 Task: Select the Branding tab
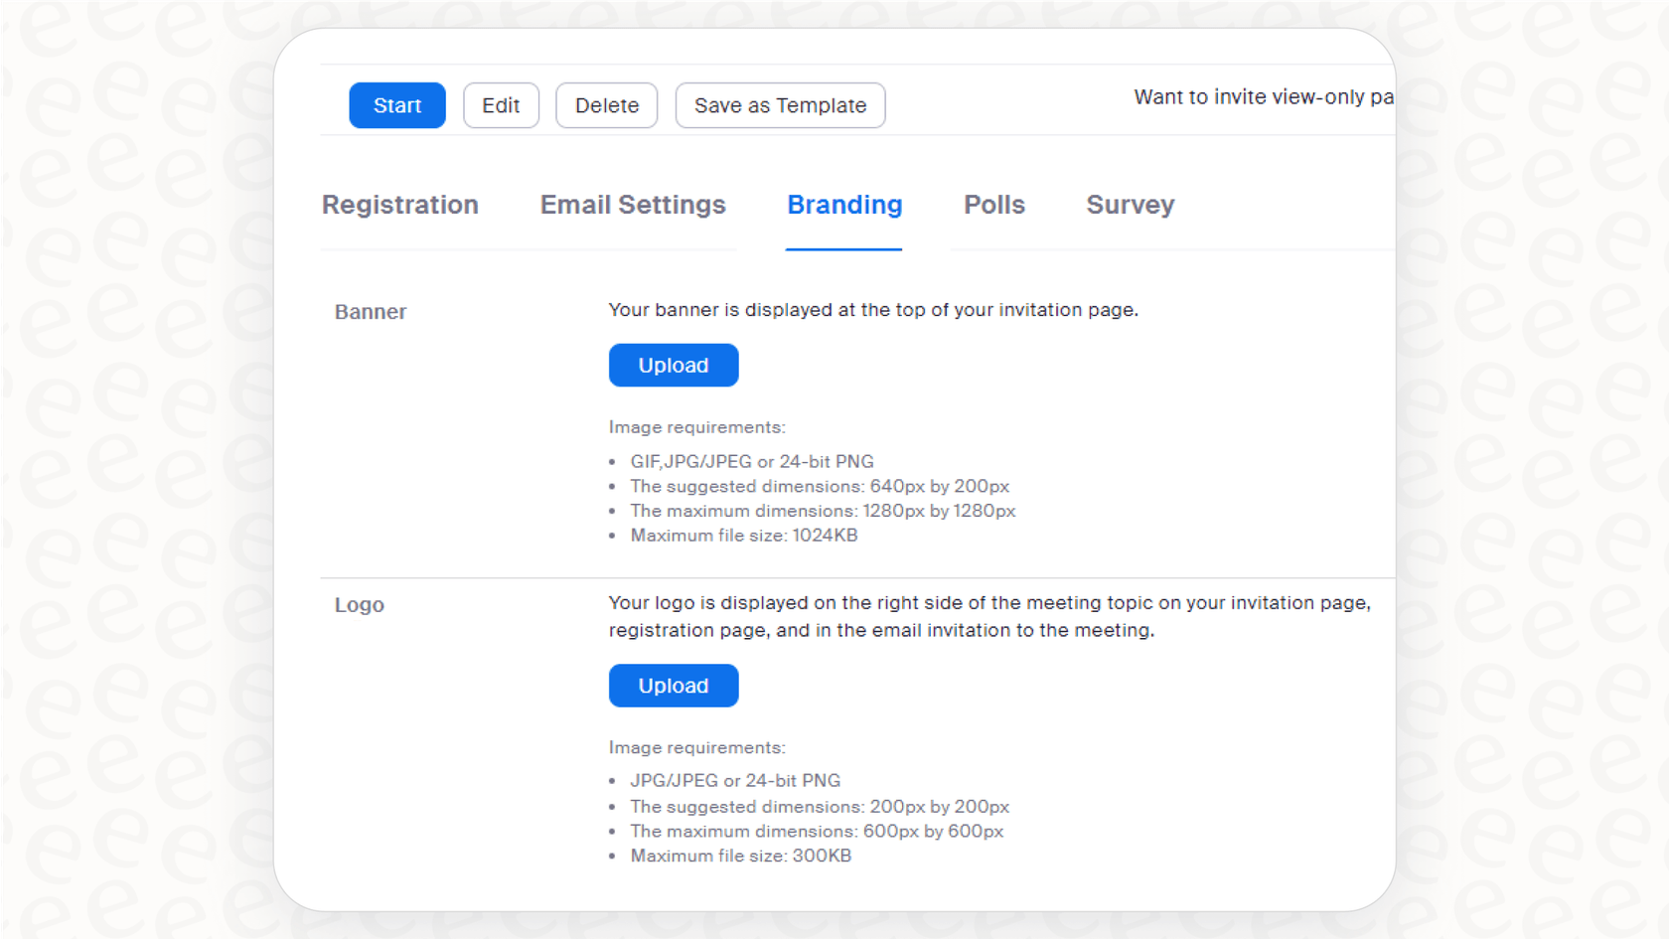coord(843,206)
